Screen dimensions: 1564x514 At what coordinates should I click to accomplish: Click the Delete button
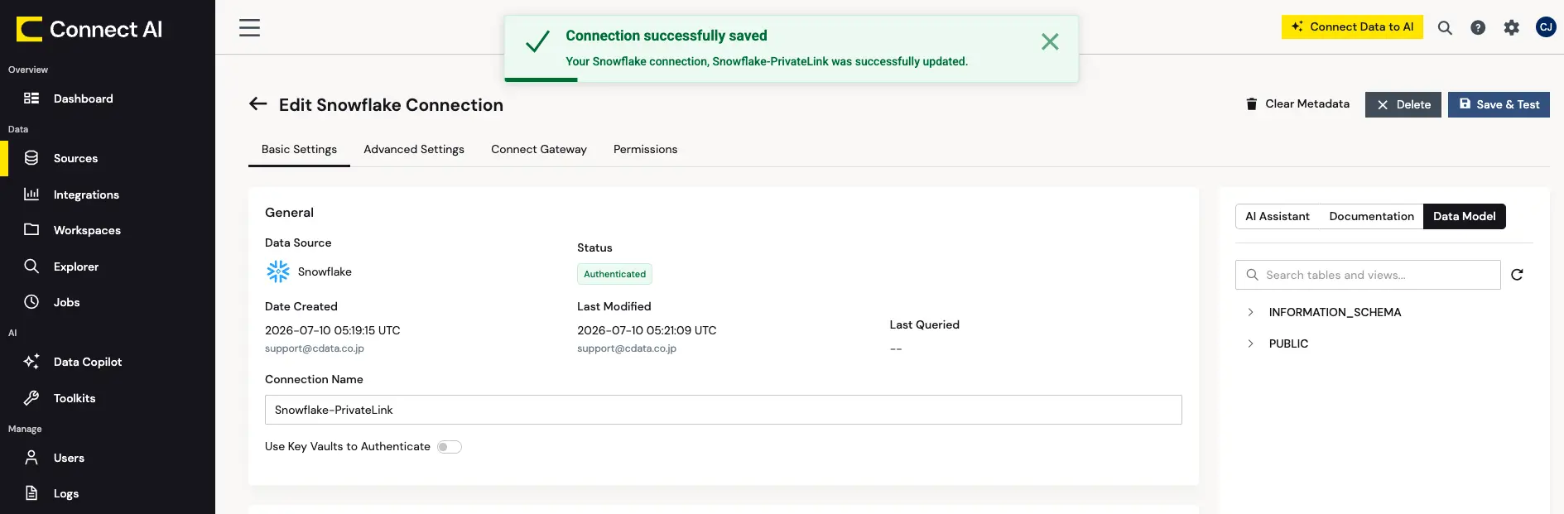[x=1403, y=104]
